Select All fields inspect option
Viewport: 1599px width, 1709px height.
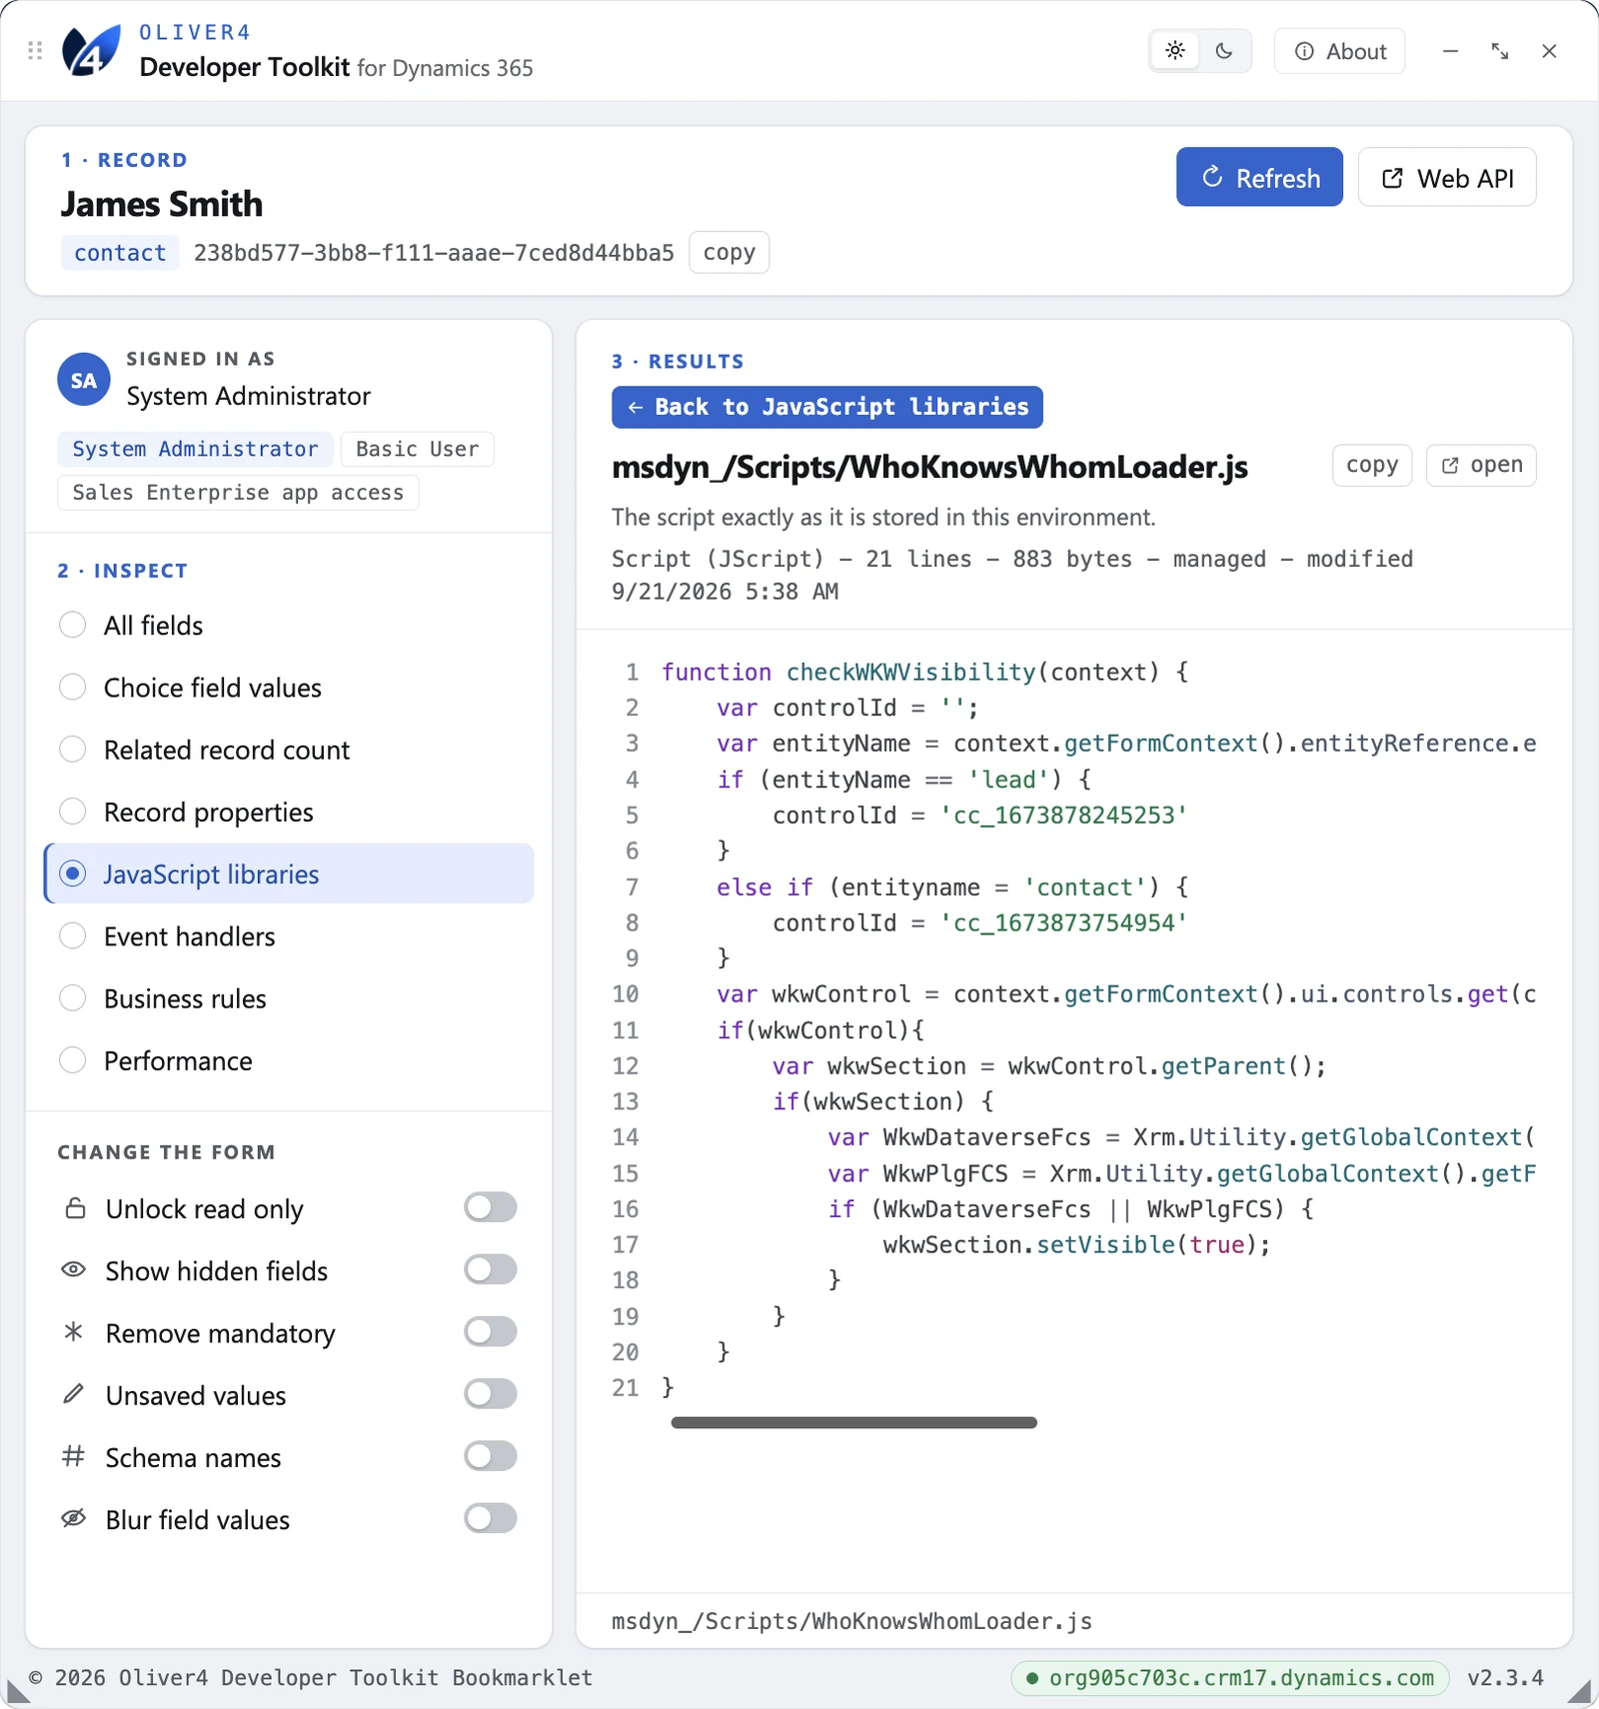pos(290,626)
